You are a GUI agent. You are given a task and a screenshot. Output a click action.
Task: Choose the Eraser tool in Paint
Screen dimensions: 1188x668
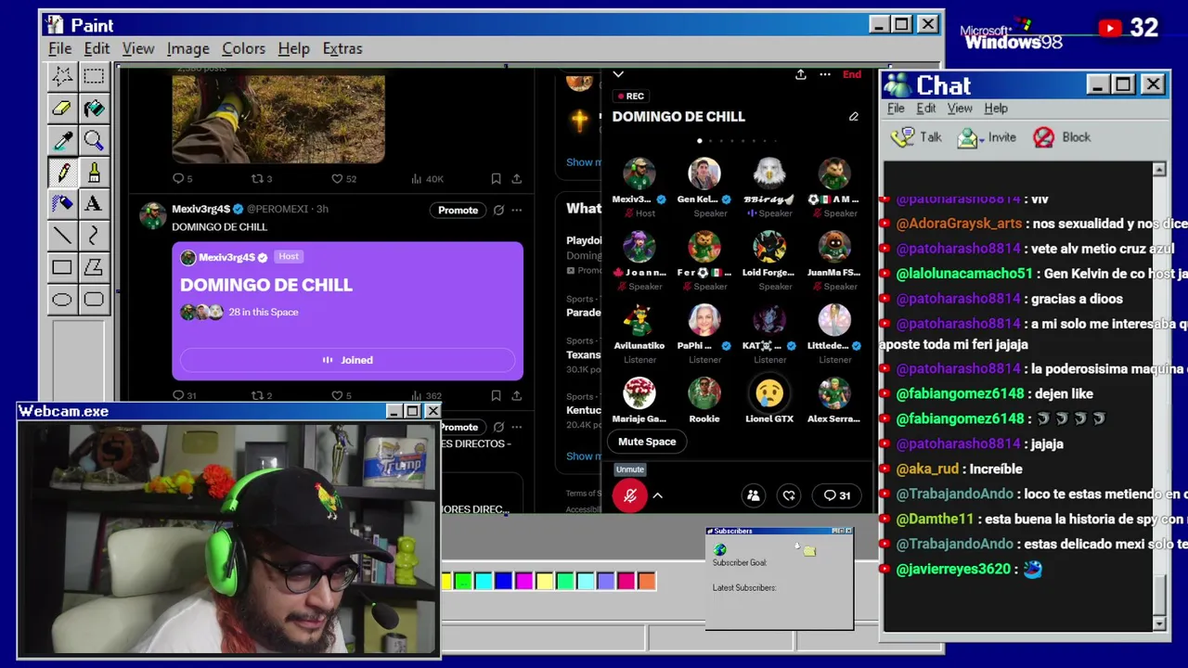pos(62,109)
